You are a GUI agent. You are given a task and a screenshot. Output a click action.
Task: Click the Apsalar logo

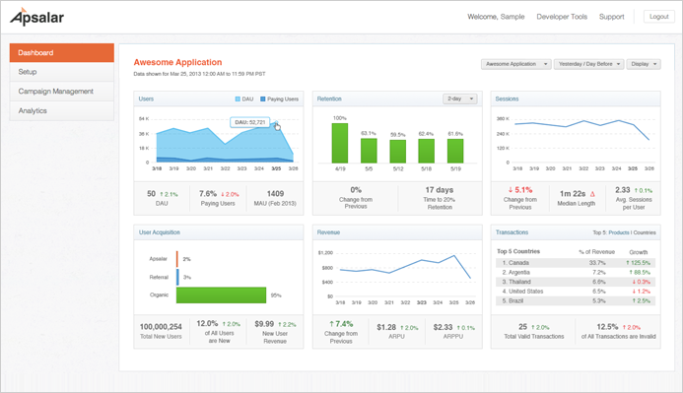tap(37, 17)
